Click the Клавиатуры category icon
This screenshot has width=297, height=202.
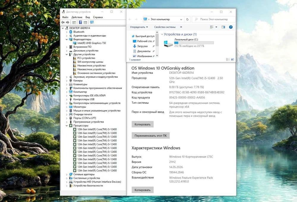71,84
